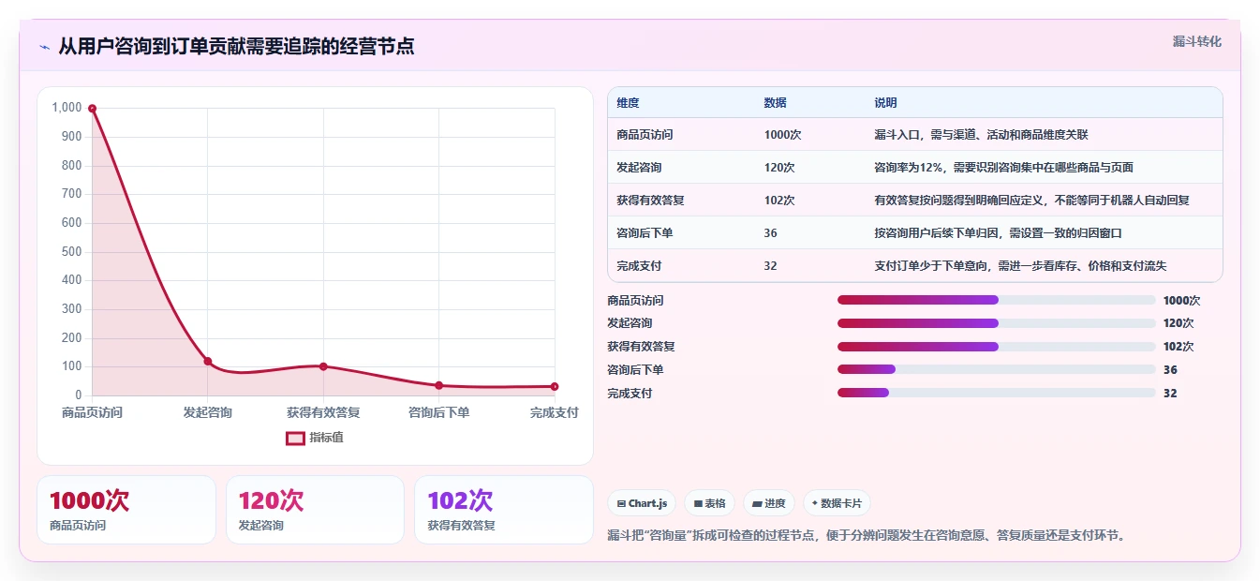Click the chart data point above 发起咨询
Image resolution: width=1260 pixels, height=581 pixels.
coord(208,361)
